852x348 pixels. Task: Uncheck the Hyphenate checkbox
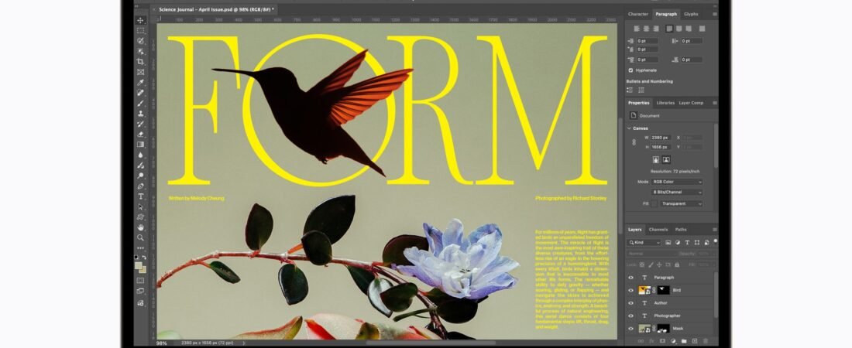630,70
